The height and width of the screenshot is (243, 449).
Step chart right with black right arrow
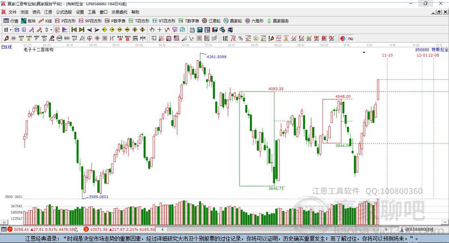point(97,30)
